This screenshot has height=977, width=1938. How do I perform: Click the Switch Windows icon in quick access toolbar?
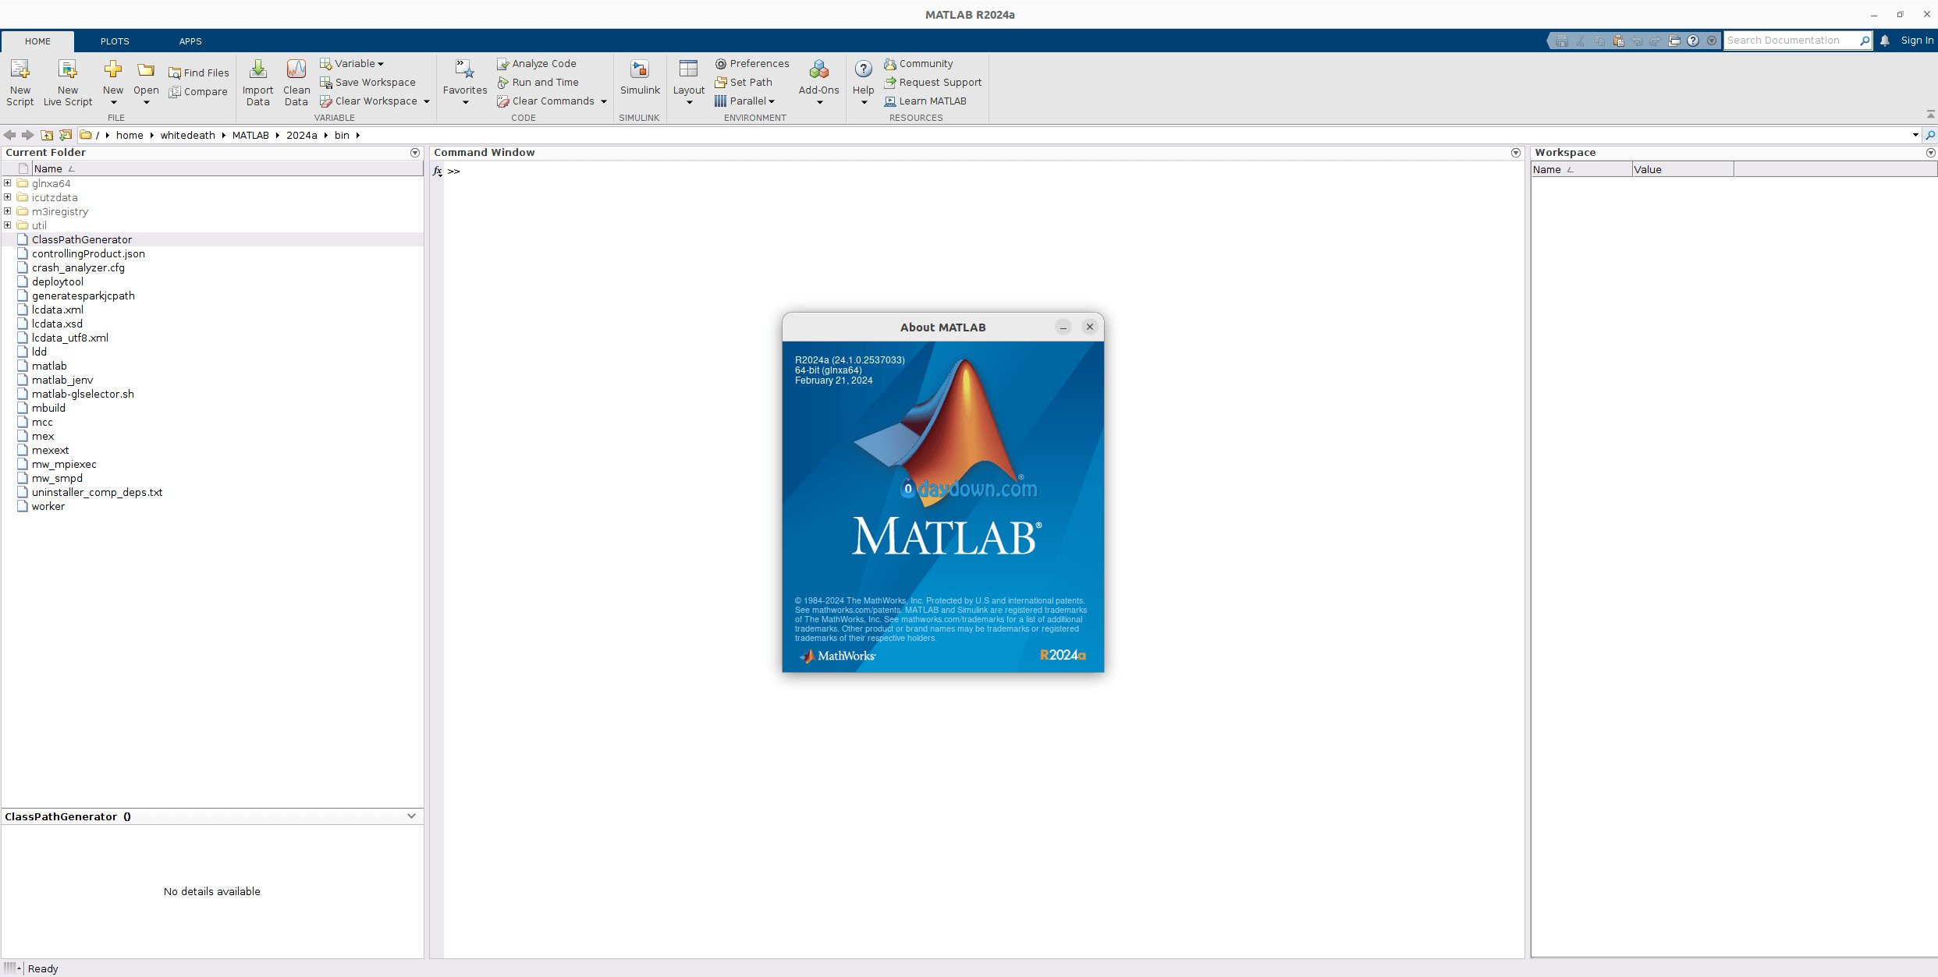click(x=1674, y=41)
